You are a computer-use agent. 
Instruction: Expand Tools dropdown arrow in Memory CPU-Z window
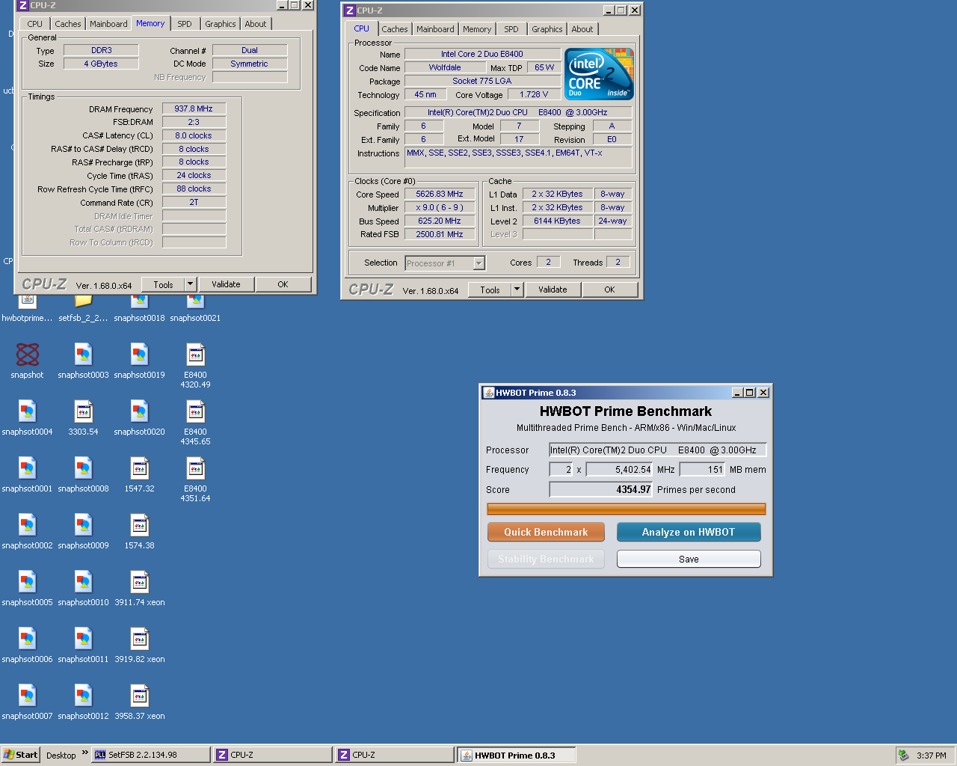[190, 284]
